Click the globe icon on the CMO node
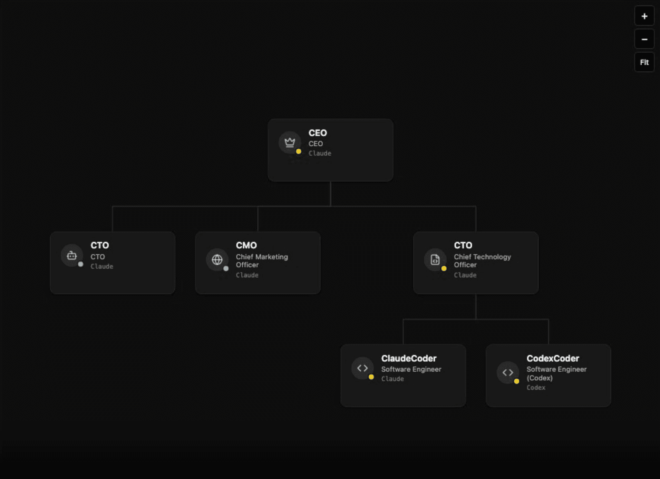This screenshot has width=660, height=479. [x=217, y=259]
